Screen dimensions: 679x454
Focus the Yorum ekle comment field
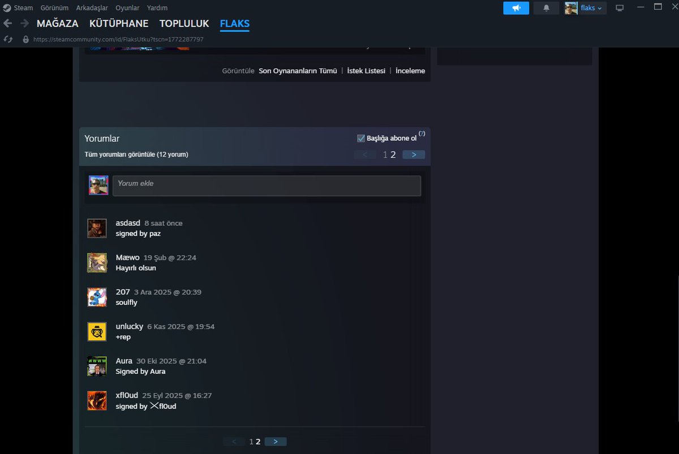click(267, 185)
